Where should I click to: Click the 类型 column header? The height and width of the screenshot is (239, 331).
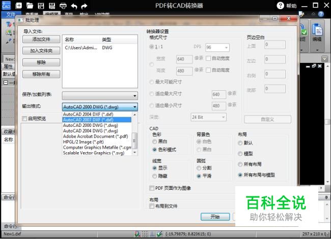[x=119, y=40]
